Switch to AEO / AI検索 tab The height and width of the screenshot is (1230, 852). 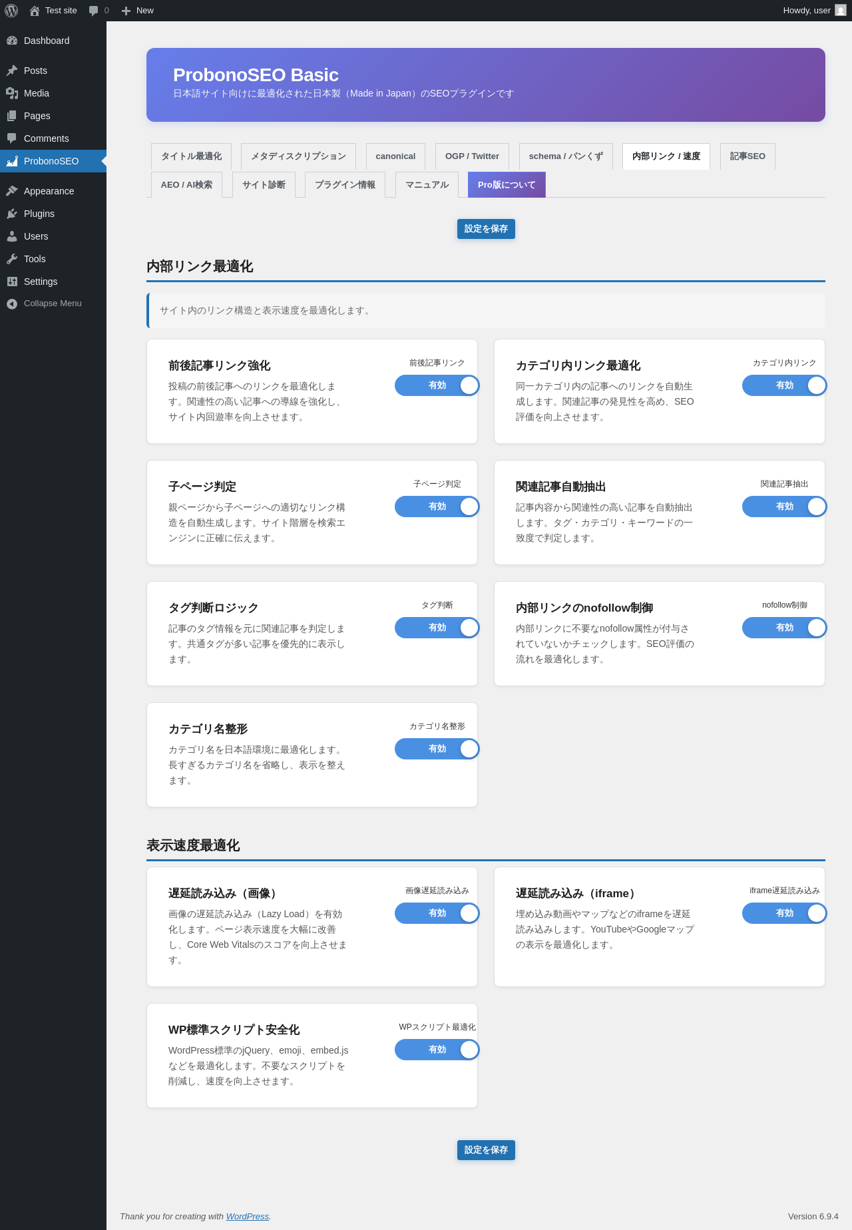tap(186, 185)
